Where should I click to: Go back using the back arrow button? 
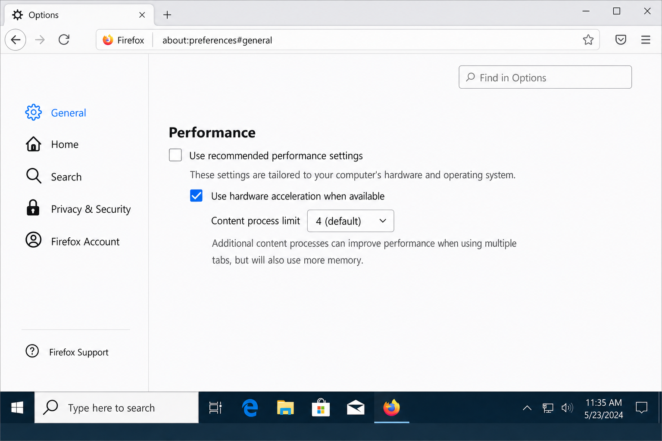16,40
